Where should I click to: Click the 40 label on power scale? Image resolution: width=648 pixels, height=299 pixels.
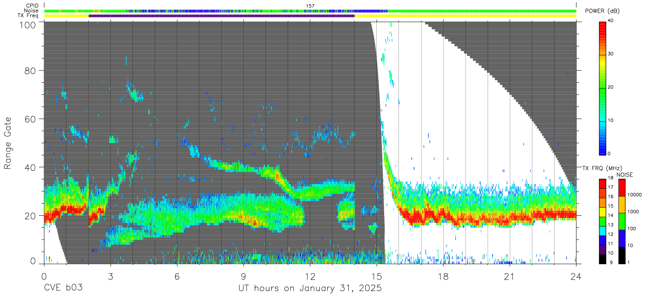coord(612,22)
